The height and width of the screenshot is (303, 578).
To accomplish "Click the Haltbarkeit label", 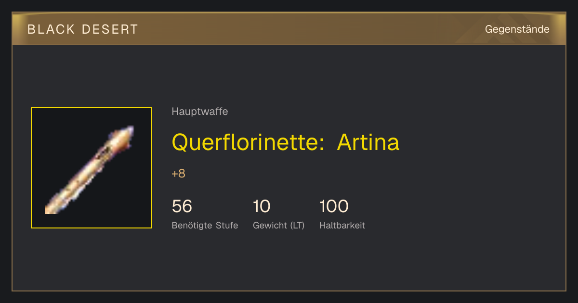I will pos(342,225).
